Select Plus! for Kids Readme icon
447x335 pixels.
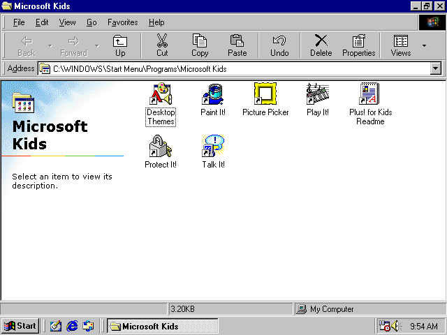coord(370,94)
